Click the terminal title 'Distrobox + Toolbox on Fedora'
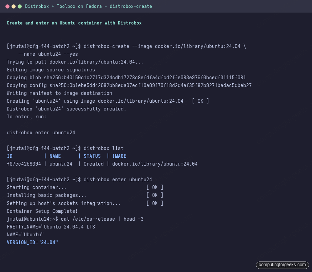Image resolution: width=312 pixels, height=272 pixels. pos(63,6)
